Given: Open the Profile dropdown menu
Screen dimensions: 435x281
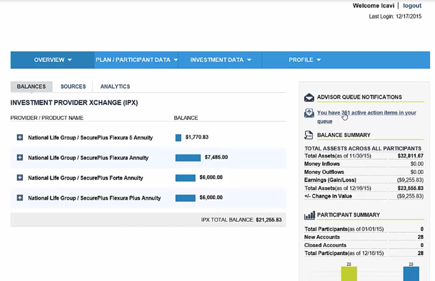Looking at the screenshot, I should pos(305,60).
